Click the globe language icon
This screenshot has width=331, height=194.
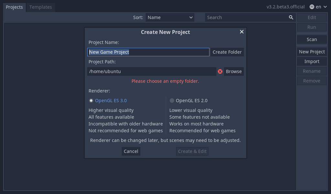[x=312, y=7]
